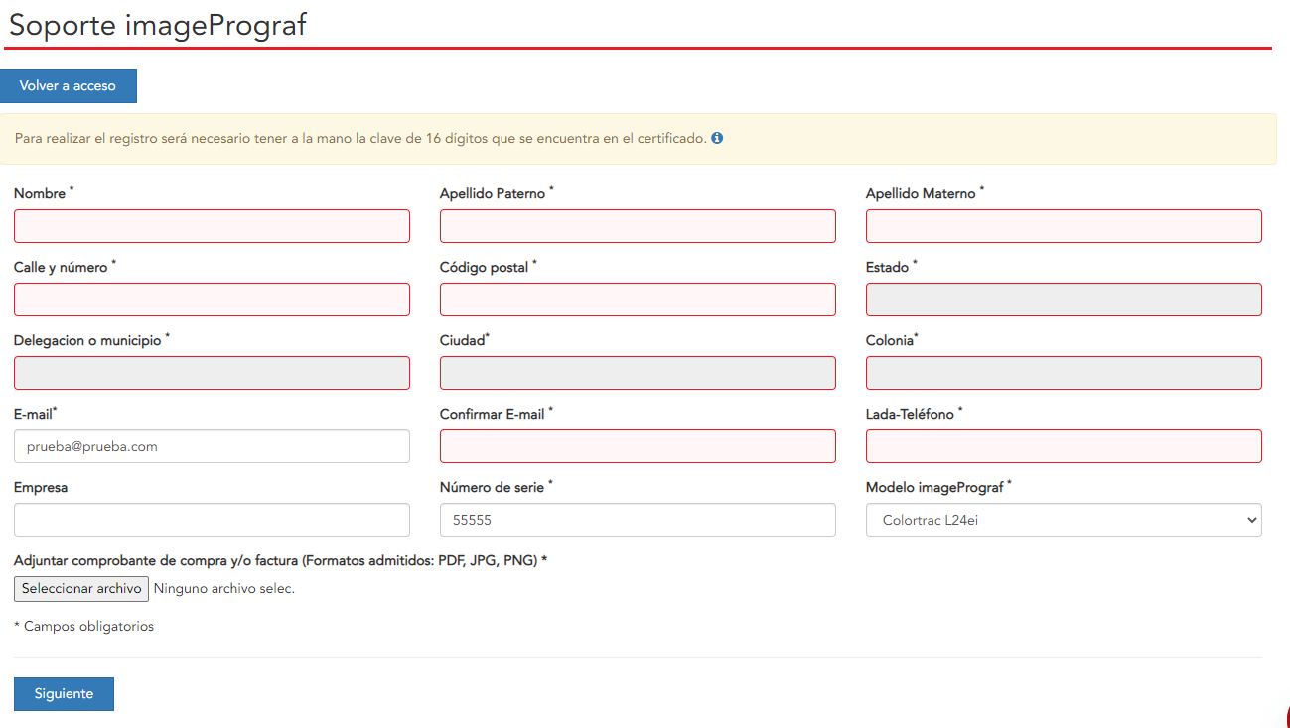Viewport: 1290px width, 728px height.
Task: Click the Estado field
Action: click(1064, 300)
